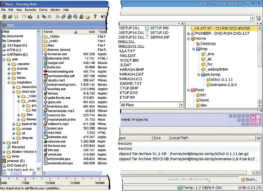263x191 pixels.
Task: Open the Edit menu in Nero
Action: [x=11, y=10]
